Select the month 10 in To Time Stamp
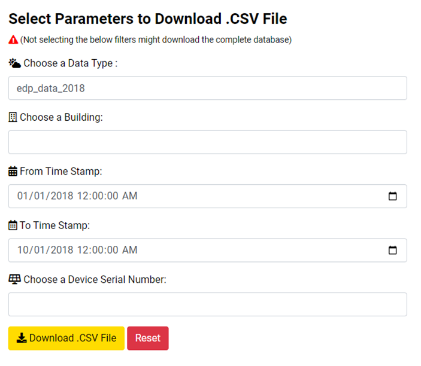This screenshot has height=366, width=421. coord(23,250)
